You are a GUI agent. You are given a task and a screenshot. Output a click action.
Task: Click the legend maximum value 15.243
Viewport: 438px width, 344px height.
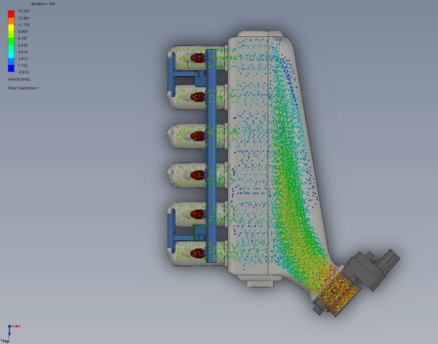coord(24,11)
